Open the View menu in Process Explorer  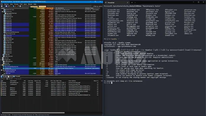click(12, 4)
